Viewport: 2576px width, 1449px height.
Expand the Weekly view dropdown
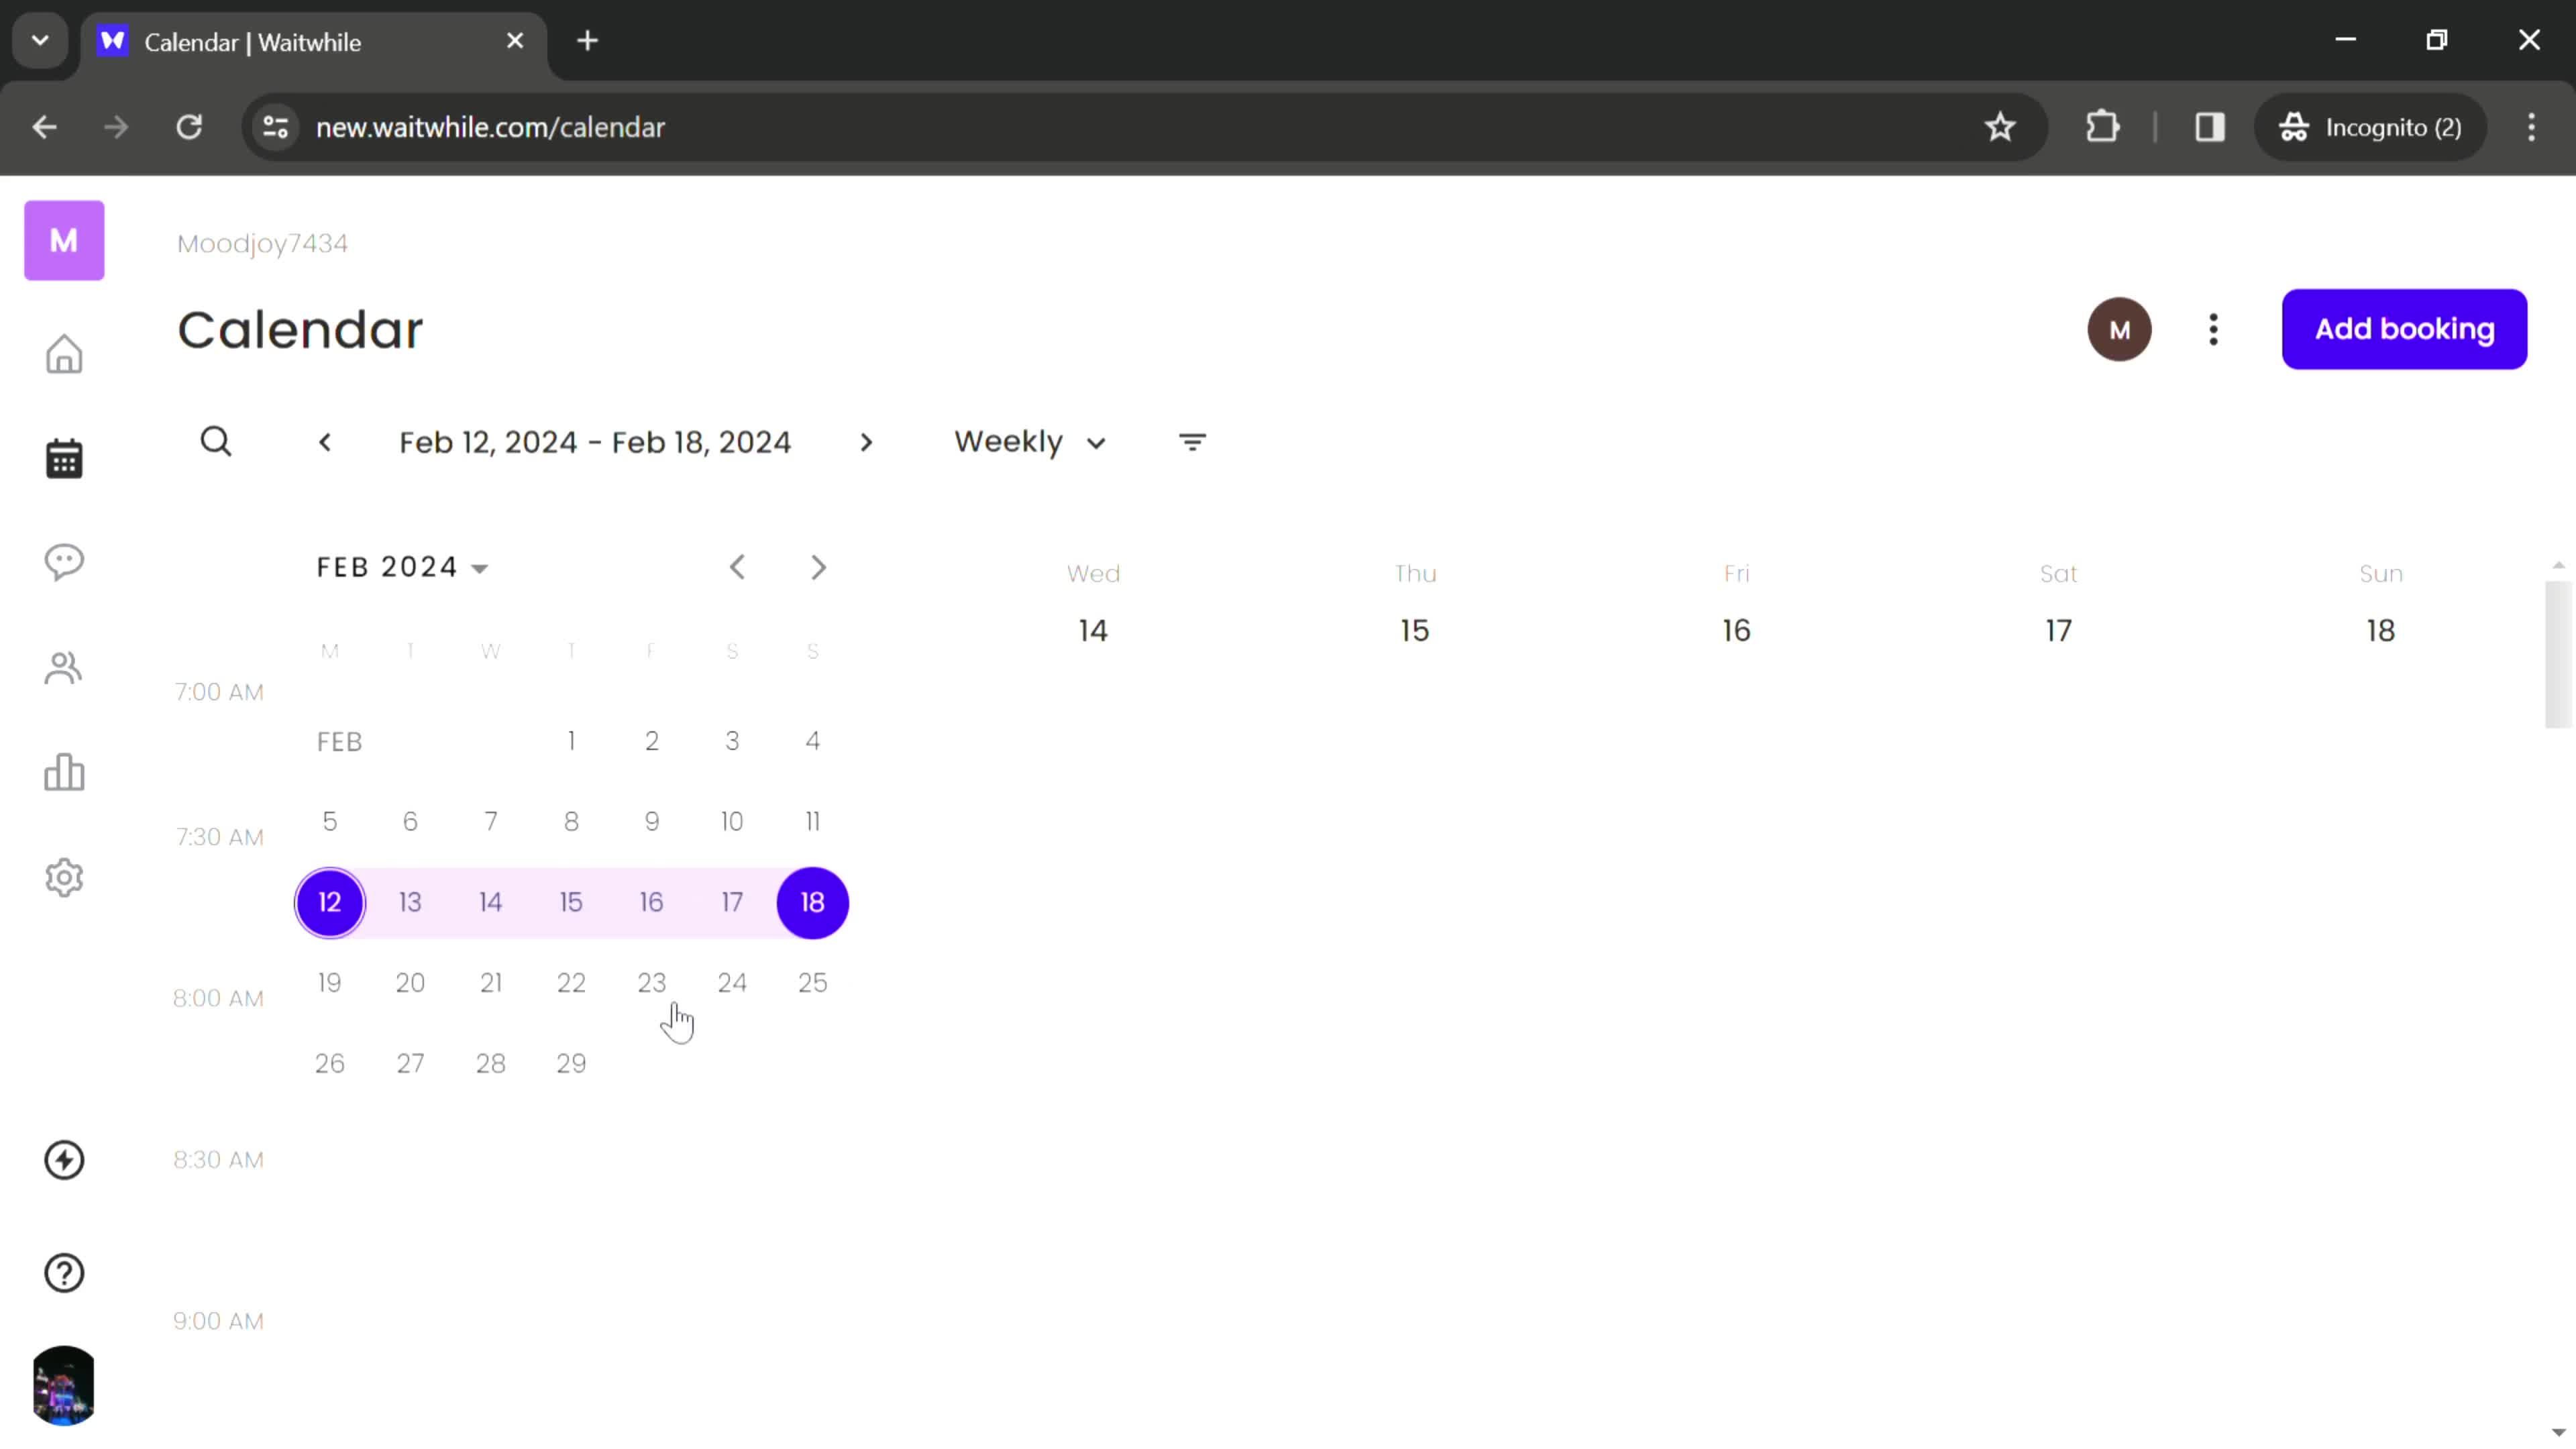(x=1030, y=442)
